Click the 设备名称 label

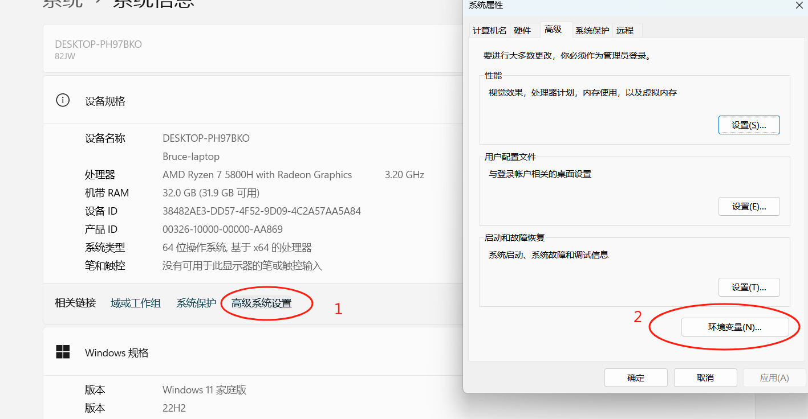pos(105,138)
